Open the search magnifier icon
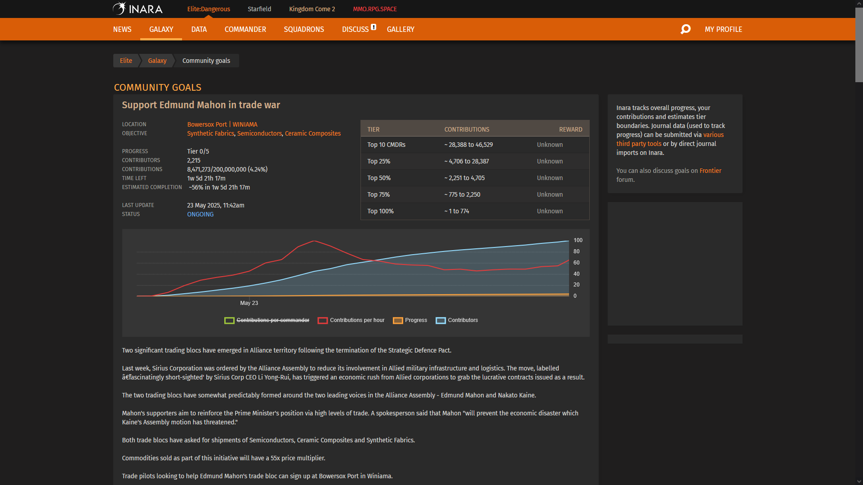 click(x=685, y=29)
